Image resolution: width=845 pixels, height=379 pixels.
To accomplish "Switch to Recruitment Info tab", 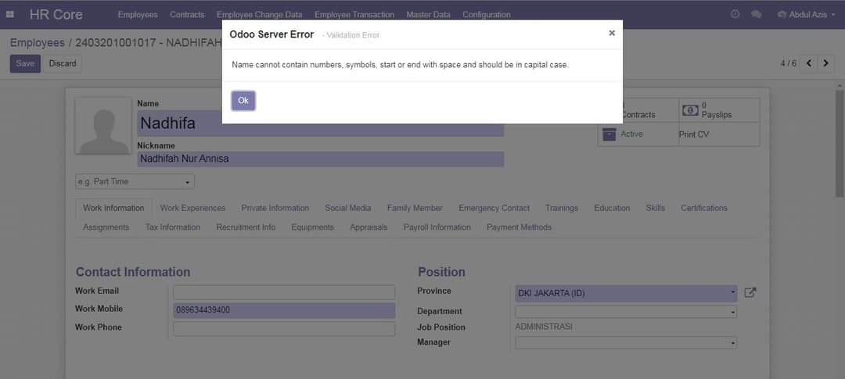I will coord(246,227).
